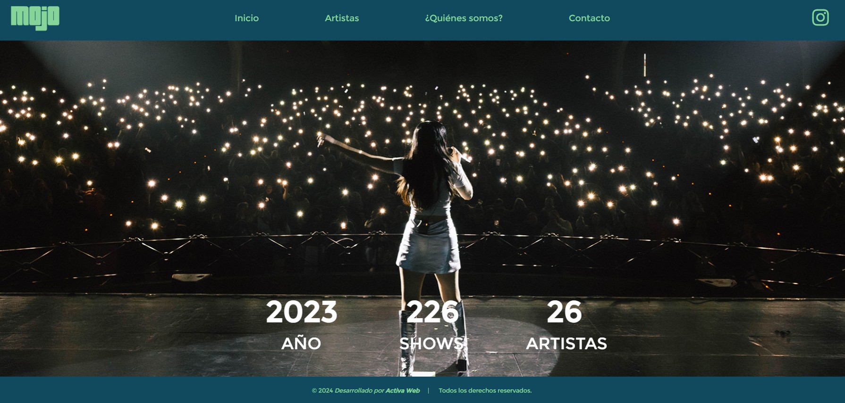
Task: Select the AÑO label
Action: coord(301,343)
